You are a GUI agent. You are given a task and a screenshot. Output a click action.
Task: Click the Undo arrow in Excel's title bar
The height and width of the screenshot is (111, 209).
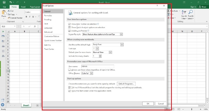click(11, 2)
